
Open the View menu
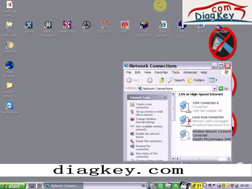point(147,72)
